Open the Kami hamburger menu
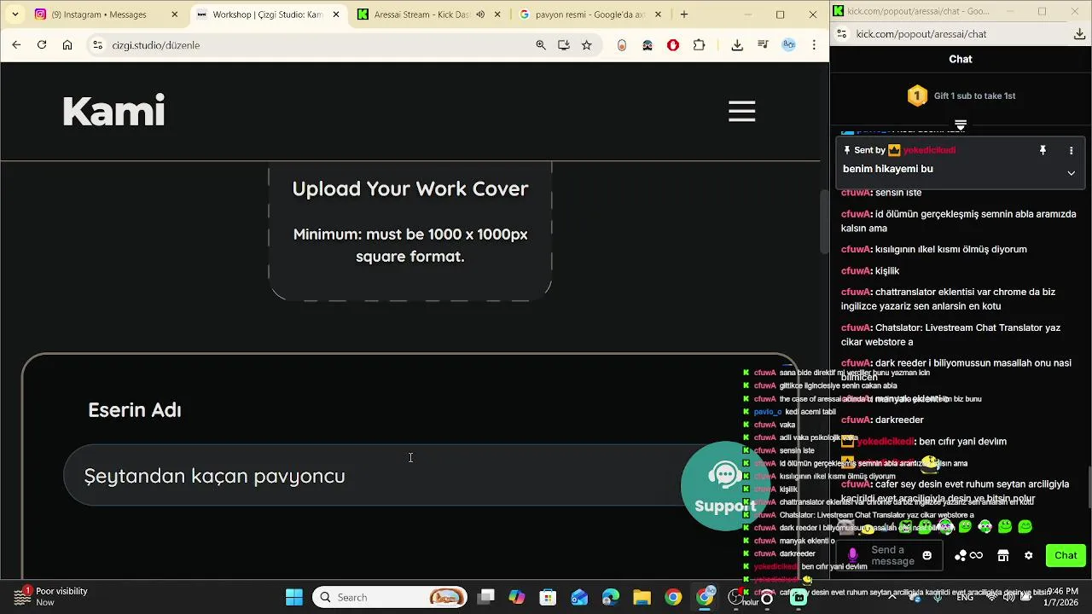The image size is (1092, 614). click(741, 112)
